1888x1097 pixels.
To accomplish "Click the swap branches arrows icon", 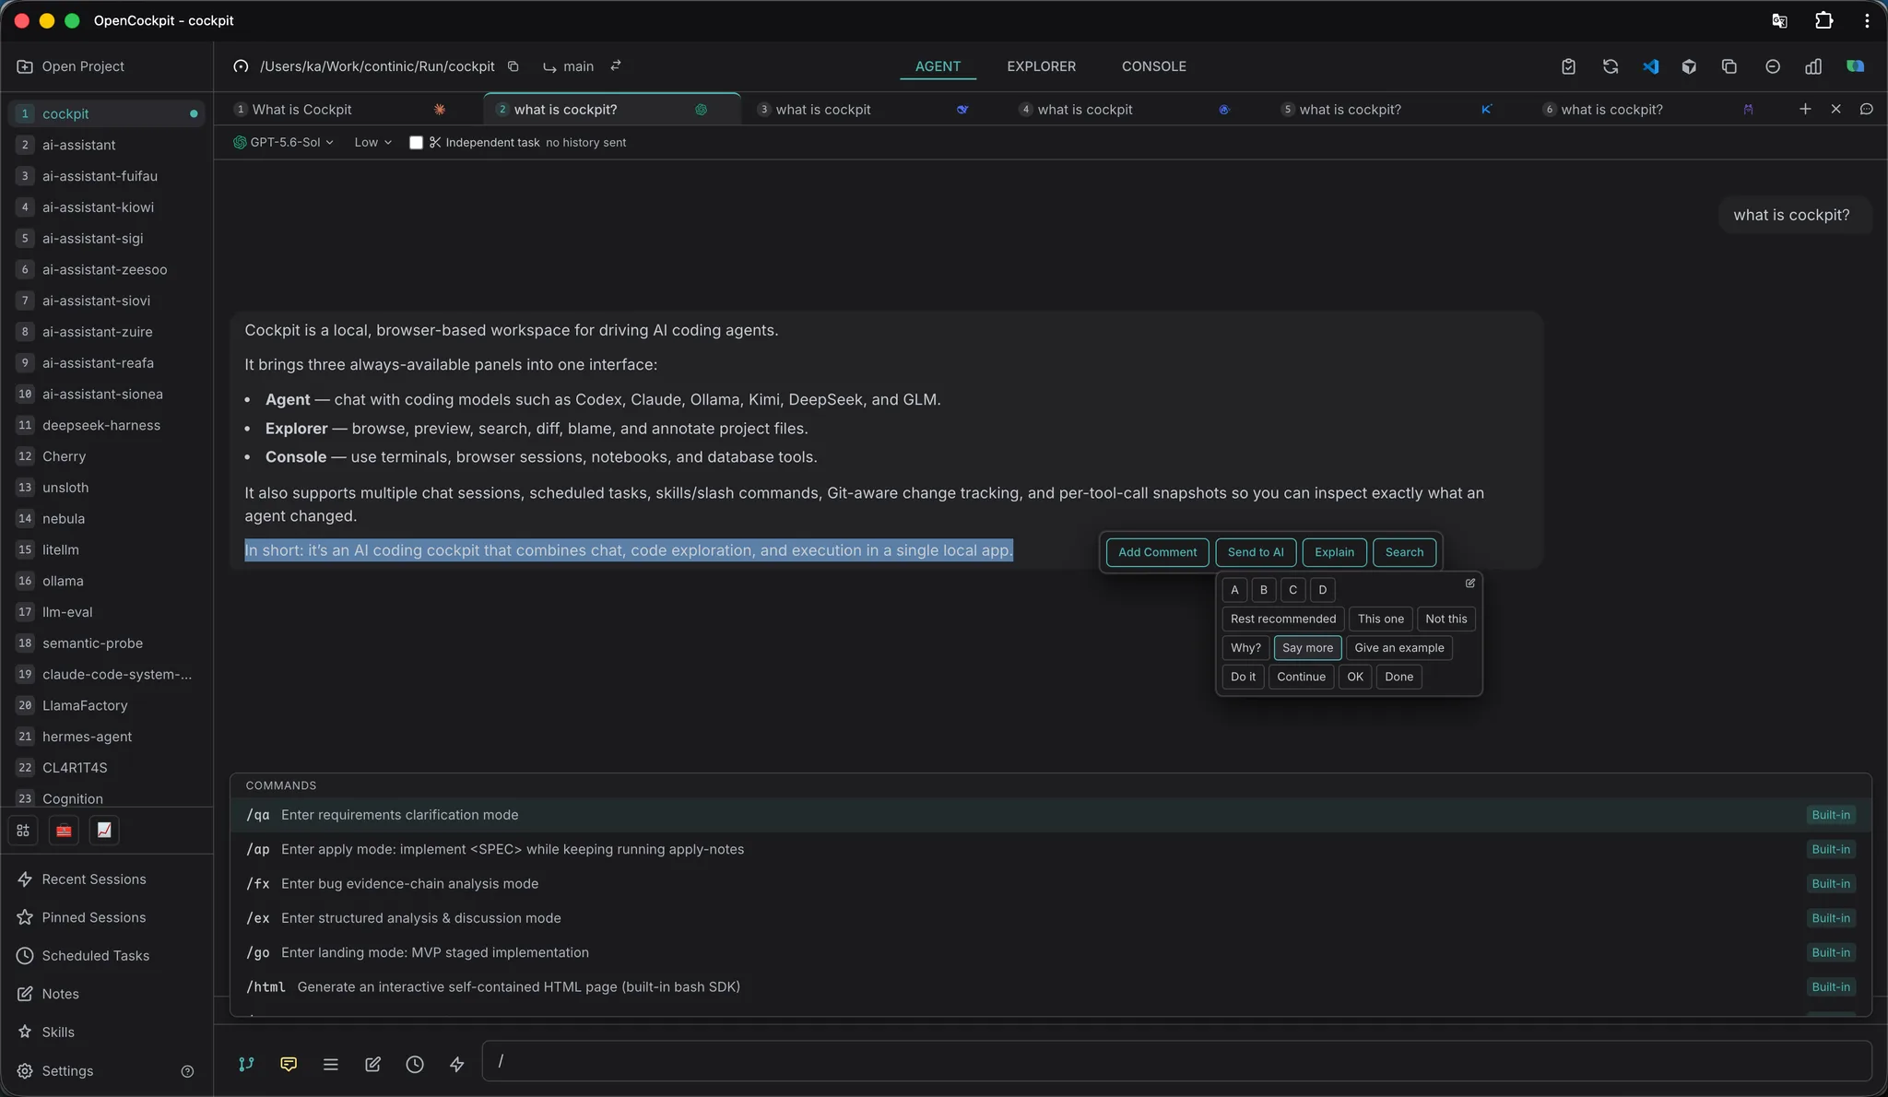I will 616,65.
